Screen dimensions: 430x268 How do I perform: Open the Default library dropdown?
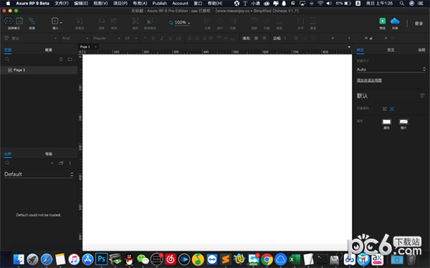pyautogui.click(x=39, y=174)
